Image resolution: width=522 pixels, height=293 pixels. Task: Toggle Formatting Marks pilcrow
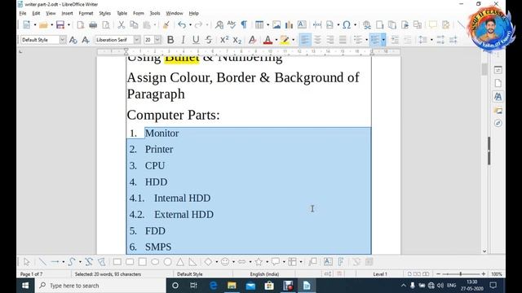pos(244,25)
